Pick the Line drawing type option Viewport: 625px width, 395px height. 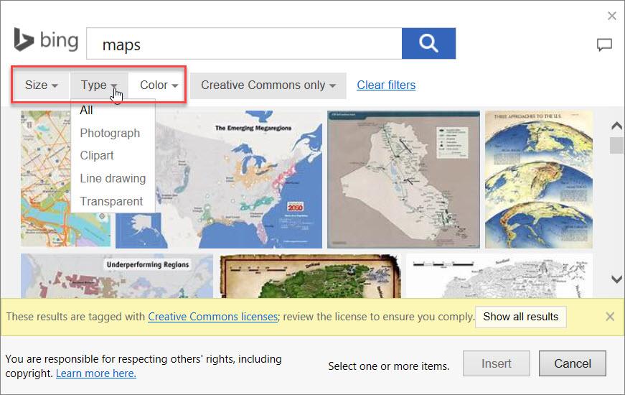click(x=113, y=179)
